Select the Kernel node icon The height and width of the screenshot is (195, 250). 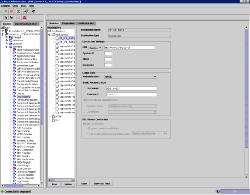tap(11, 37)
